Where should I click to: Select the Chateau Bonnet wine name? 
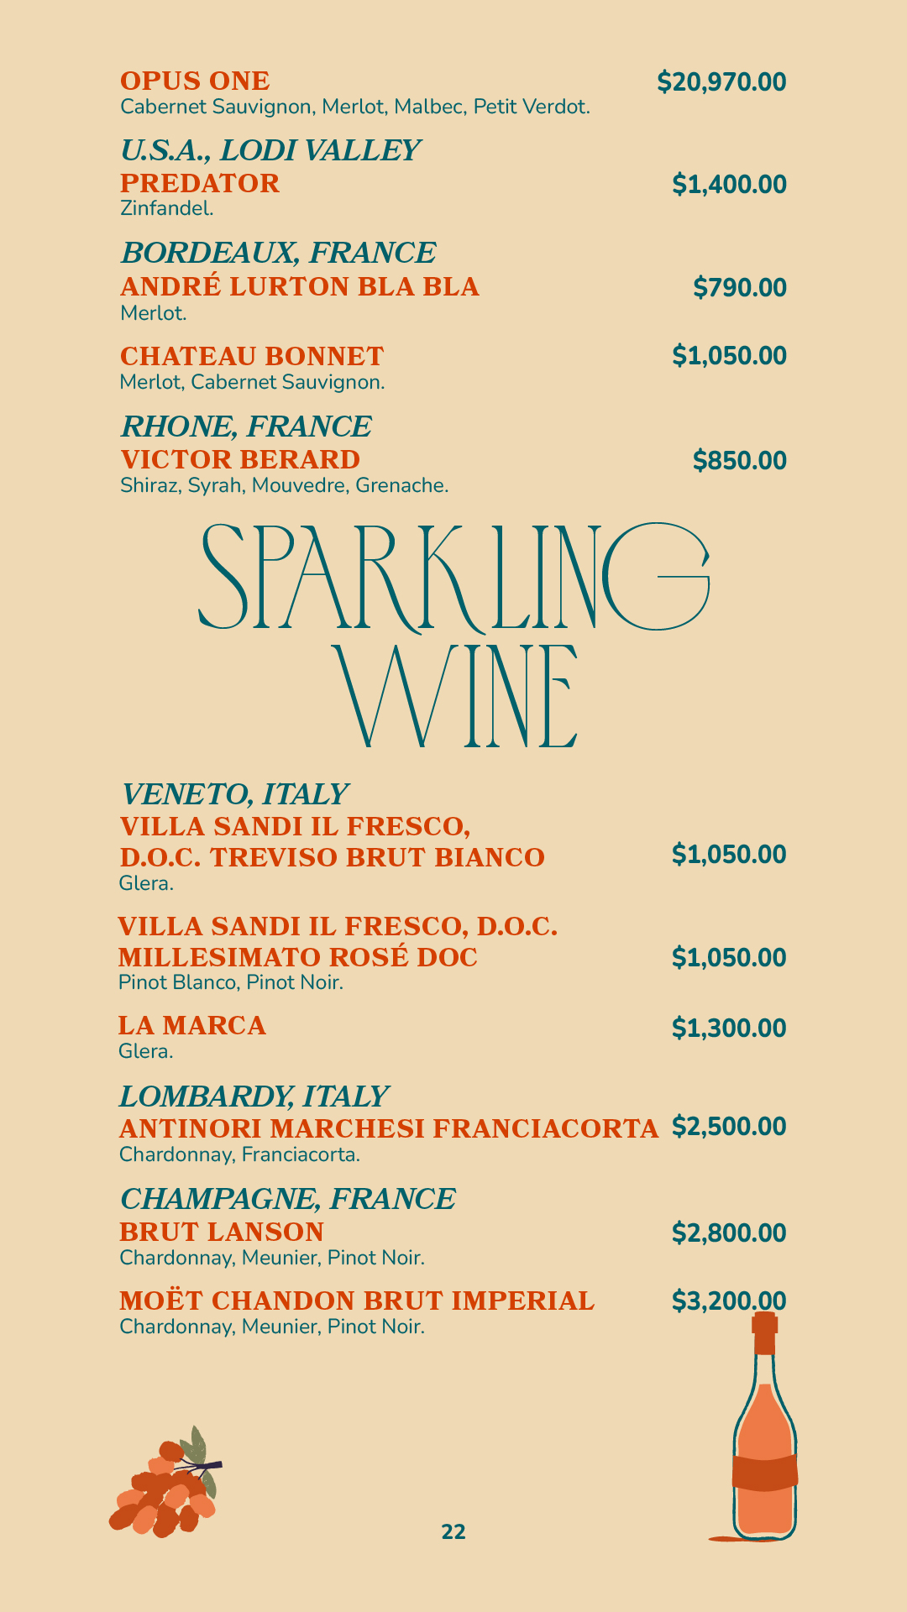pyautogui.click(x=252, y=357)
